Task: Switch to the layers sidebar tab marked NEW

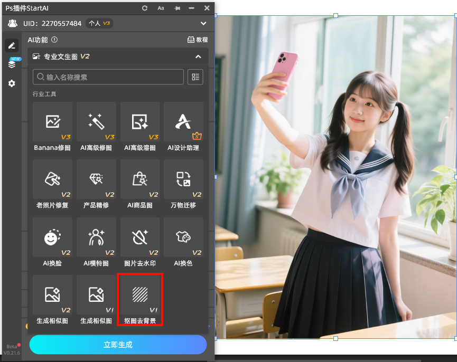Action: click(12, 64)
